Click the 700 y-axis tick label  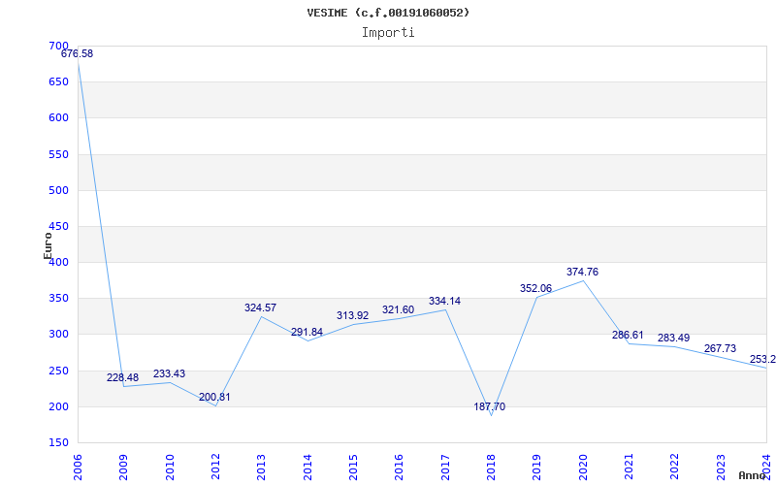(58, 46)
